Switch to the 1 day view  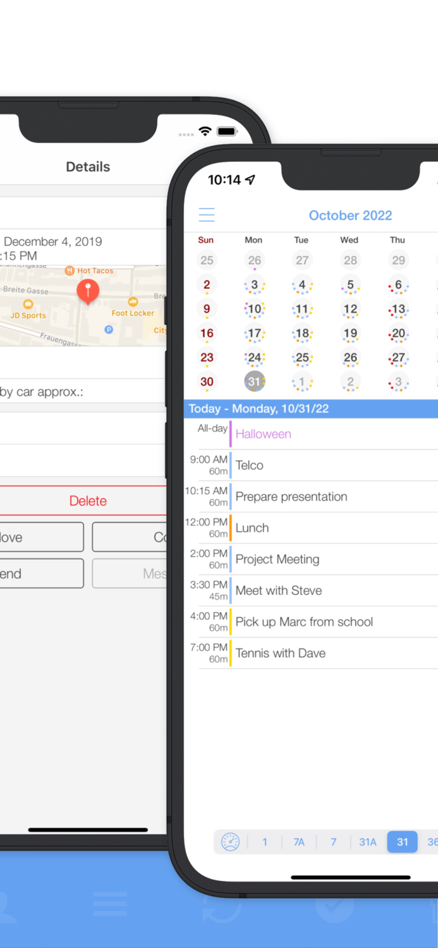tap(265, 842)
